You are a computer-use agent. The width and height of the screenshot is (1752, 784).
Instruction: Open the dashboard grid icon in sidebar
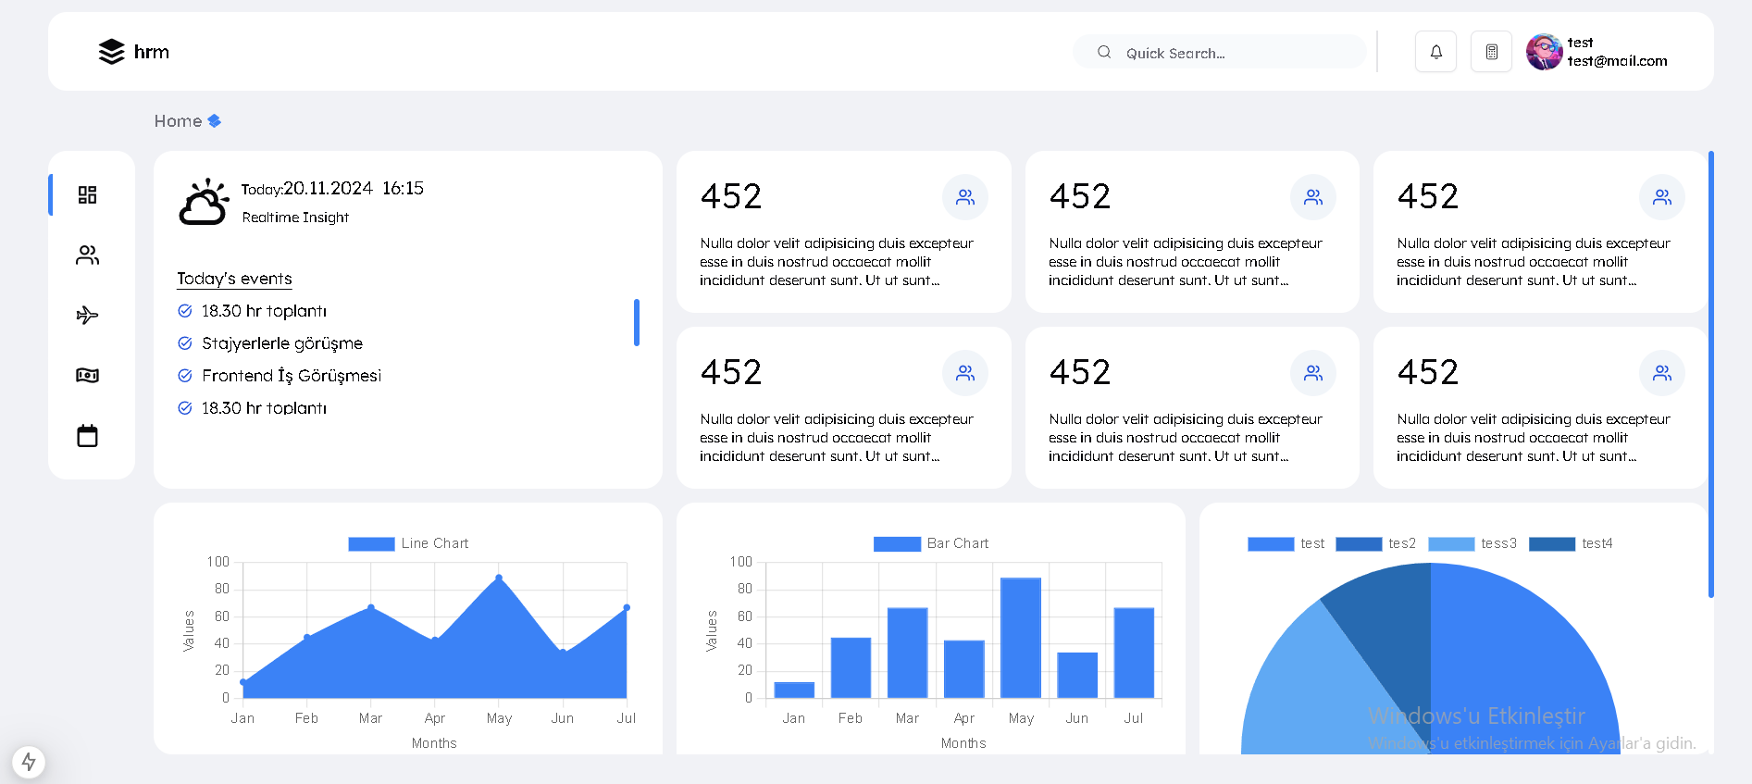[x=88, y=194]
